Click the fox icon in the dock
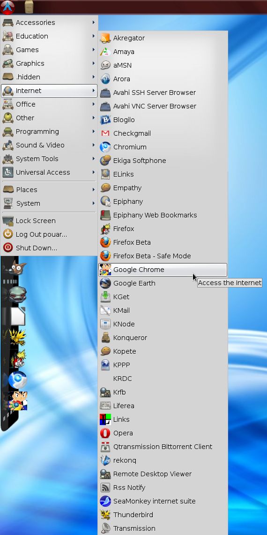267x535 pixels. (17, 268)
